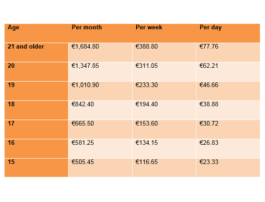The image size is (265, 202).
Task: Select the 21 and older row label
Action: coord(26,47)
